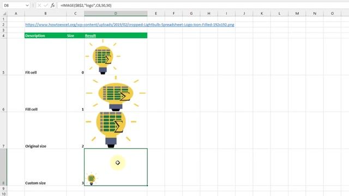Select row 7 header
The width and height of the screenshot is (349, 196).
tap(3, 131)
